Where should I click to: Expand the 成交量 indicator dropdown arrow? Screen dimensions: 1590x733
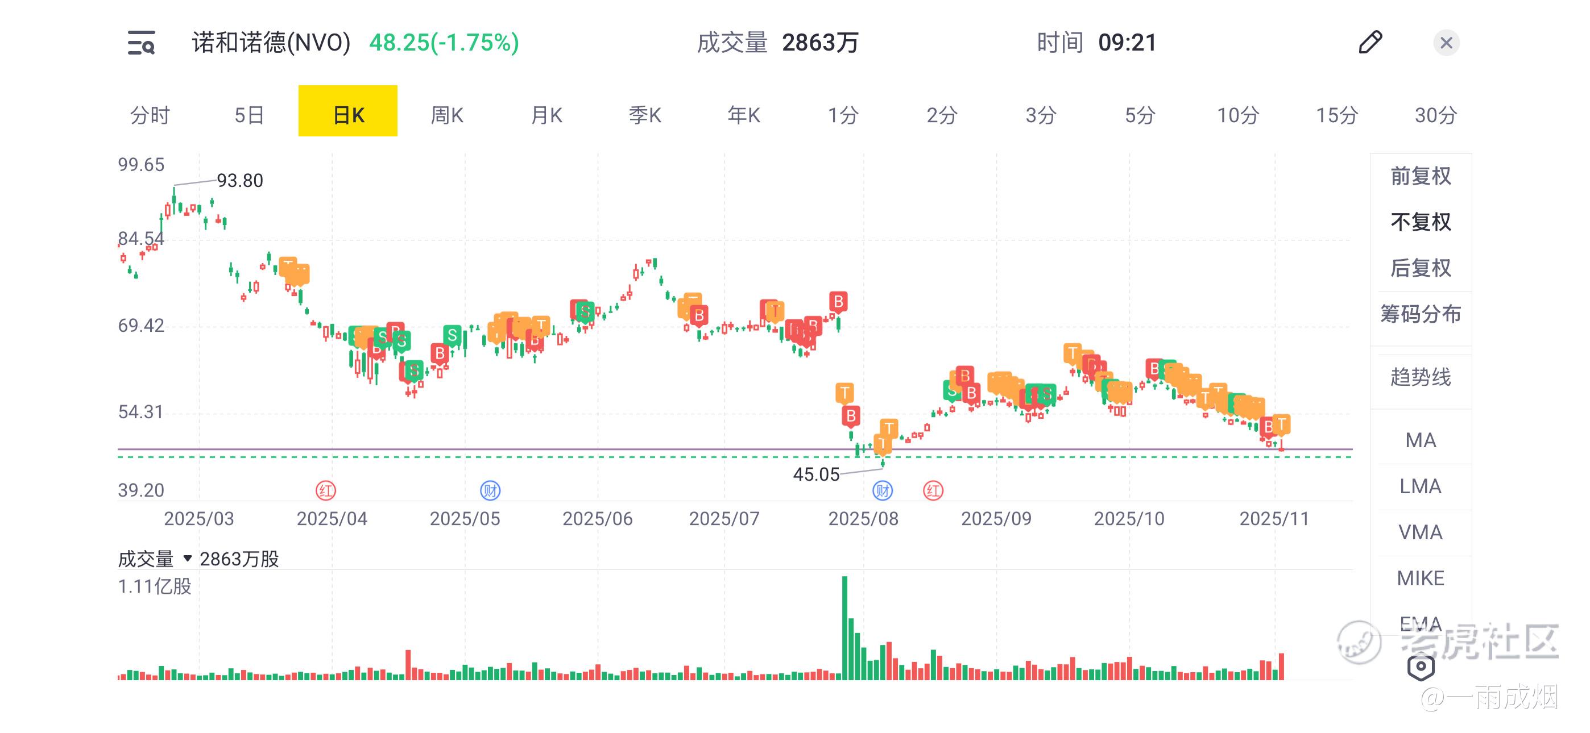click(x=188, y=559)
